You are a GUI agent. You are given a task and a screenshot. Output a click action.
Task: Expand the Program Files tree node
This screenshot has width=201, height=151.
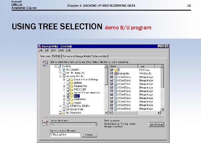[x=64, y=86]
